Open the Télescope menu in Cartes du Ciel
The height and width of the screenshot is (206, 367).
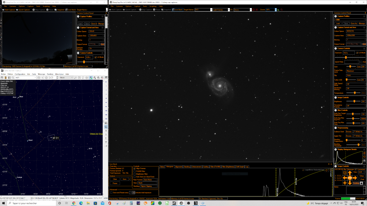click(41, 74)
